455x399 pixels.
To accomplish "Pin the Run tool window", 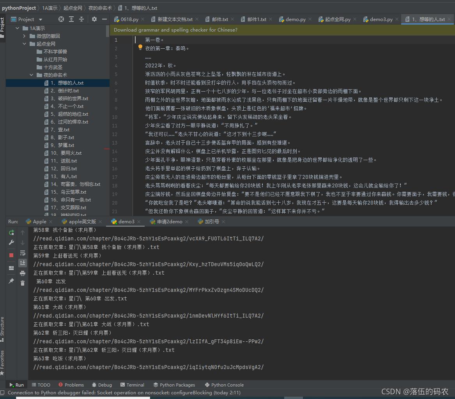I will pyautogui.click(x=11, y=281).
